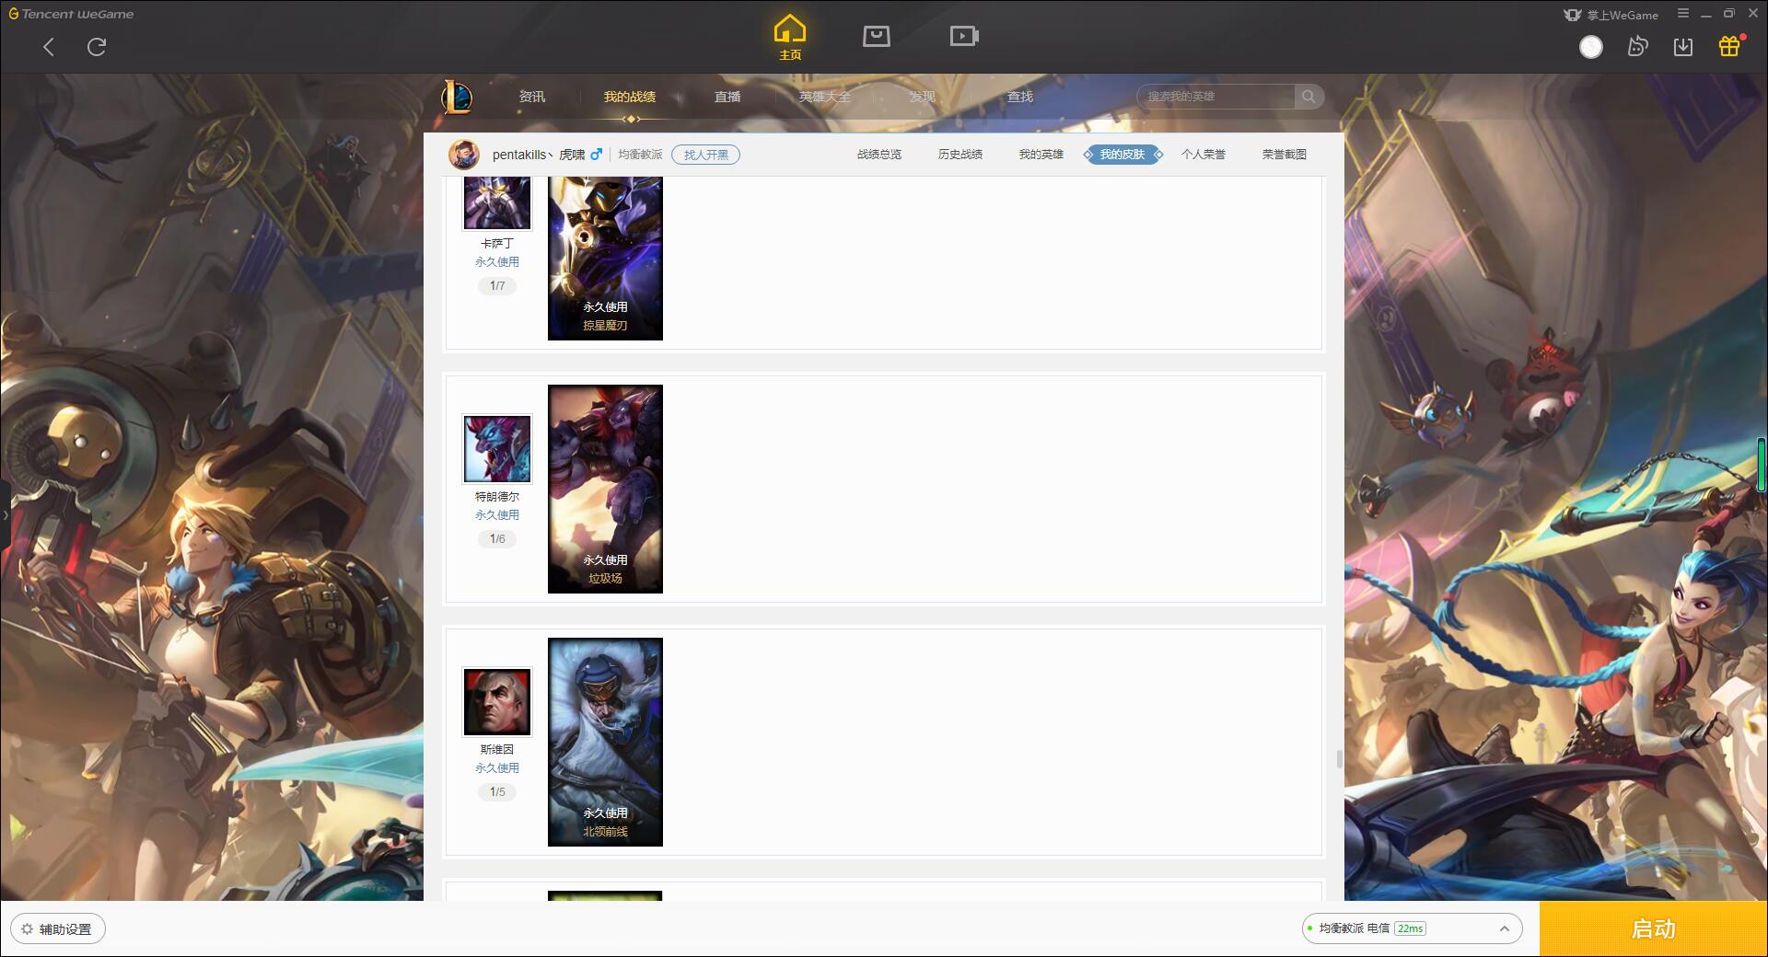Click the 1/5 skin count badge
Screen dimensions: 1768x957
click(497, 792)
